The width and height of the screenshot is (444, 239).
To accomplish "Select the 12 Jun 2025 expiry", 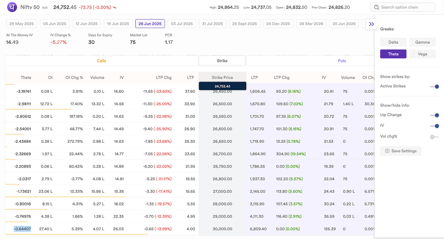I will [x=87, y=24].
